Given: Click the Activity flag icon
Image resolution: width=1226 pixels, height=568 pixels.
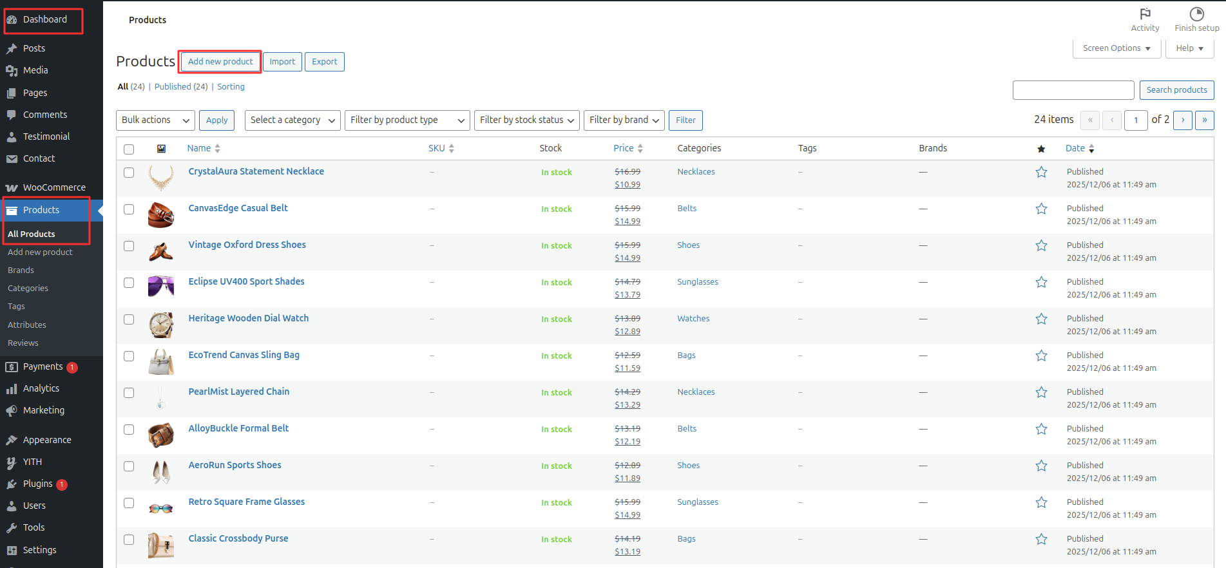Looking at the screenshot, I should coord(1145,14).
